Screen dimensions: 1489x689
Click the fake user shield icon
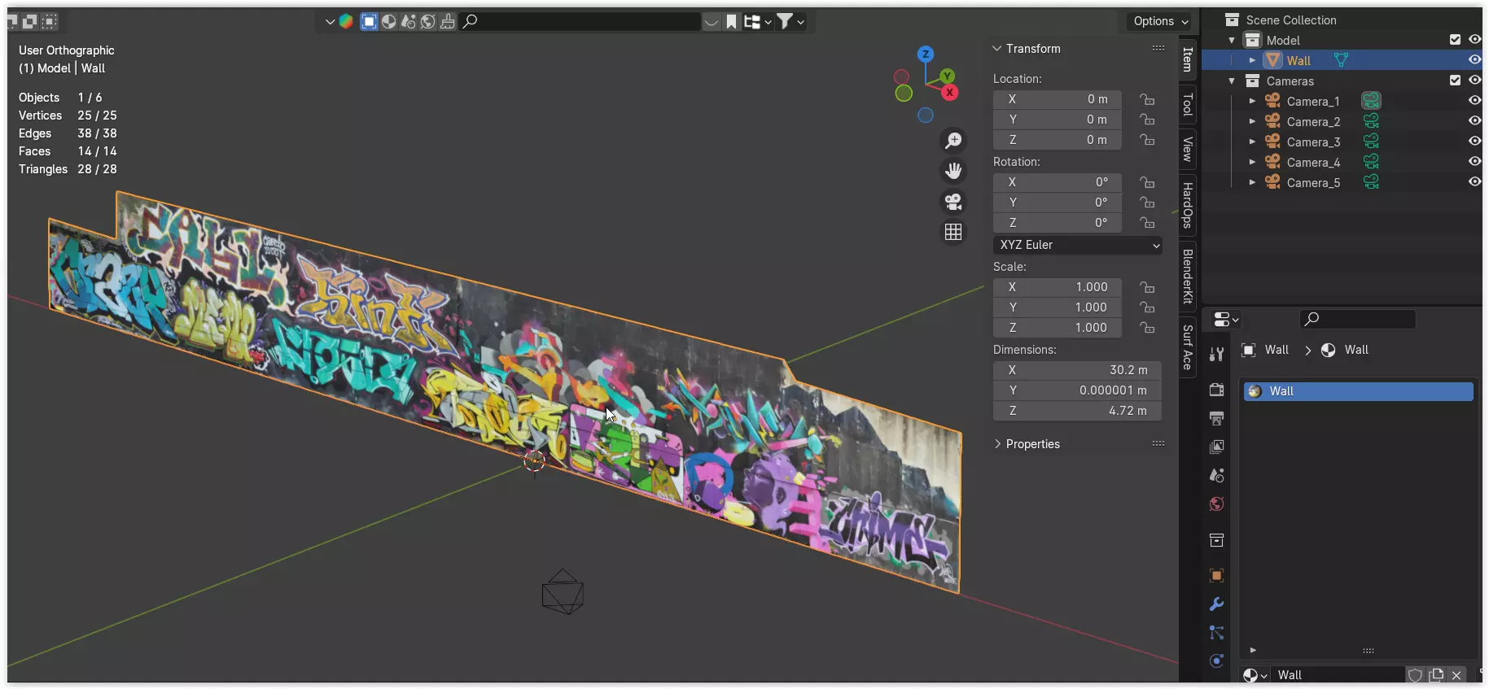click(1415, 675)
